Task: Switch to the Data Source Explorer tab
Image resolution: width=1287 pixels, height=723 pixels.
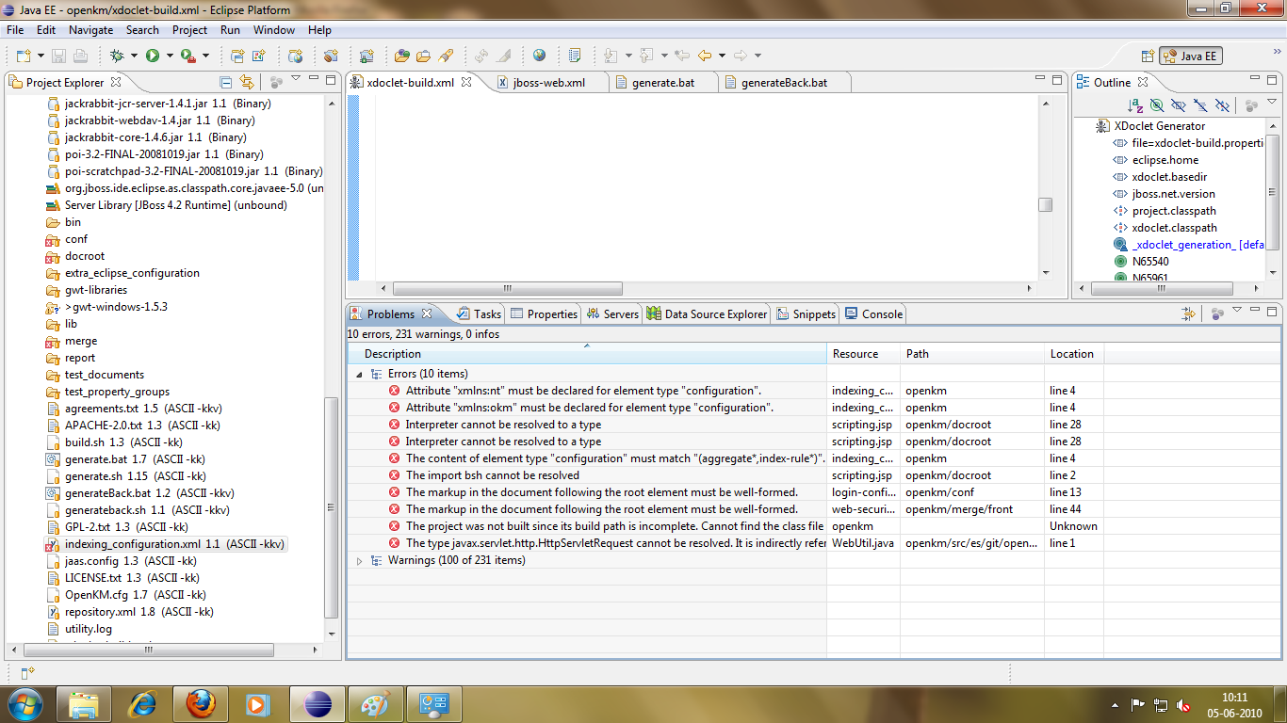Action: coord(708,314)
